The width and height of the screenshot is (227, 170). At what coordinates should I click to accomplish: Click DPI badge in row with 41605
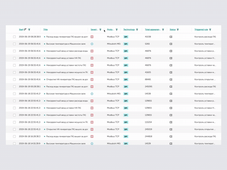pos(126,73)
